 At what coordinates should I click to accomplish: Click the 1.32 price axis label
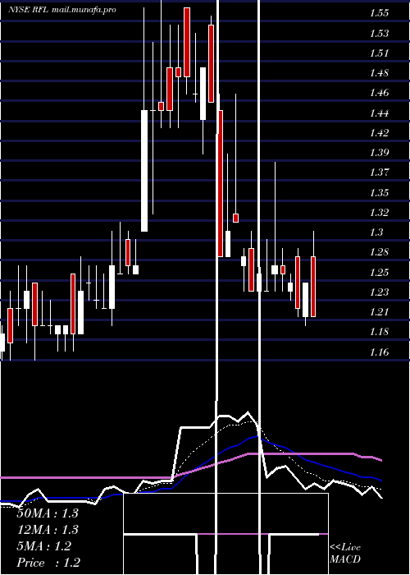pos(379,212)
